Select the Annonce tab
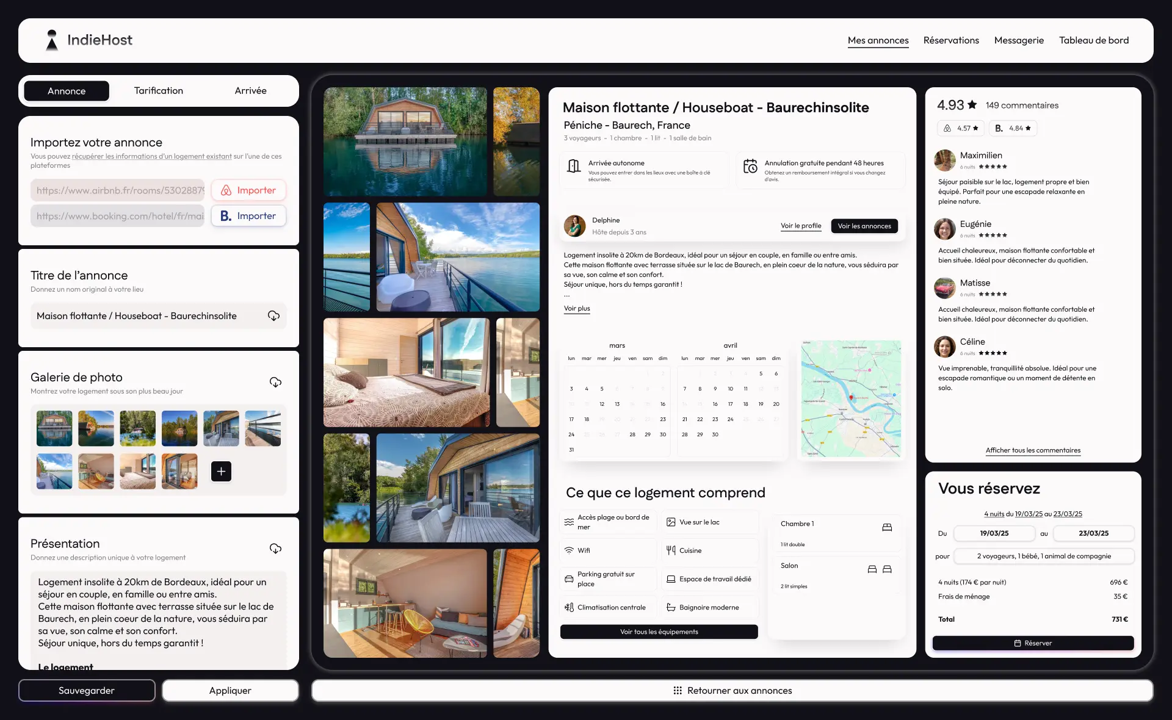 click(67, 91)
